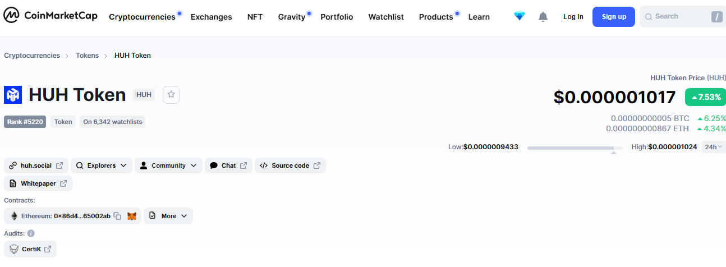Viewport: 726px width, 267px height.
Task: Go to Watchlist
Action: point(386,17)
